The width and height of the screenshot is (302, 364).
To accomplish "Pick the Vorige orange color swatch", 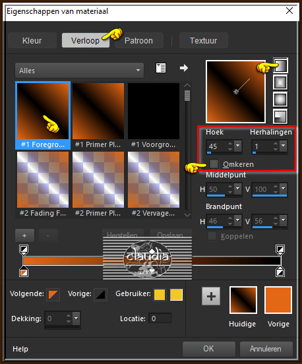I will point(278,300).
